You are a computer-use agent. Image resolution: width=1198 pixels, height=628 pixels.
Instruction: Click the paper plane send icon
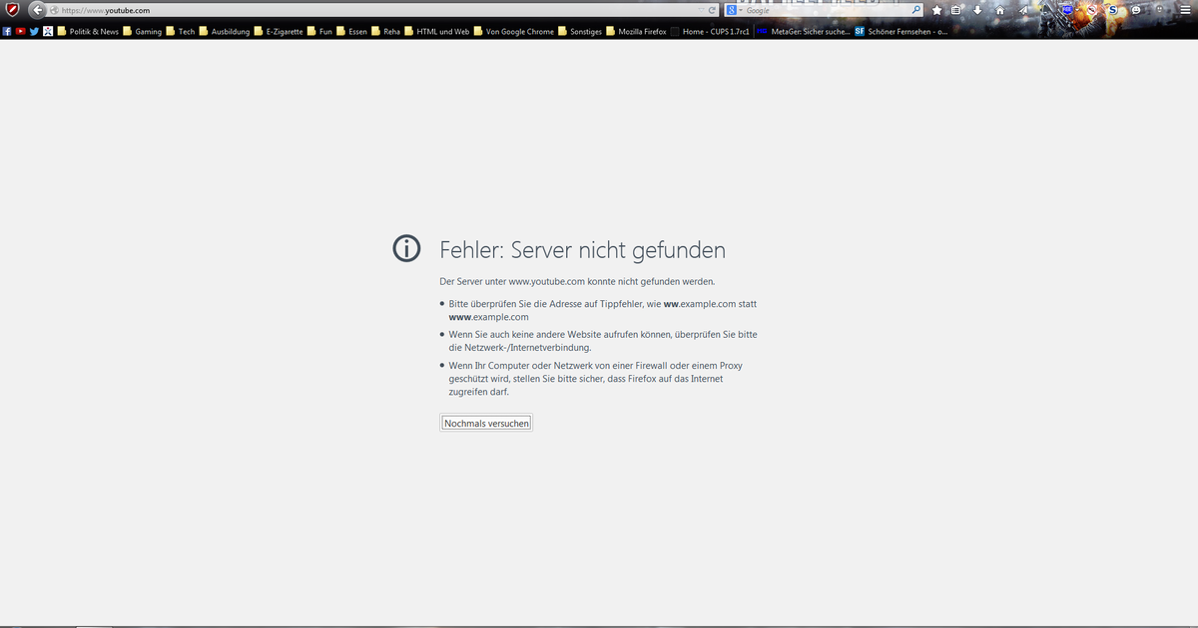(1023, 10)
